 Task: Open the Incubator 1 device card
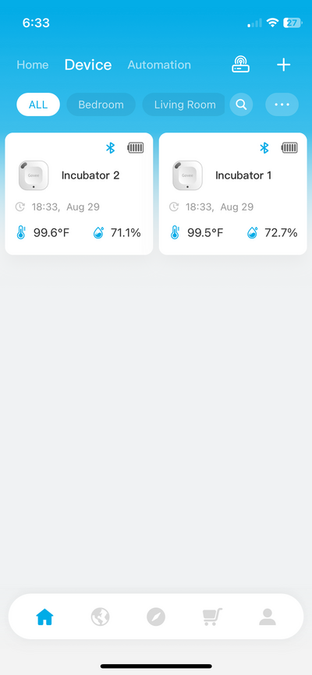coord(232,194)
